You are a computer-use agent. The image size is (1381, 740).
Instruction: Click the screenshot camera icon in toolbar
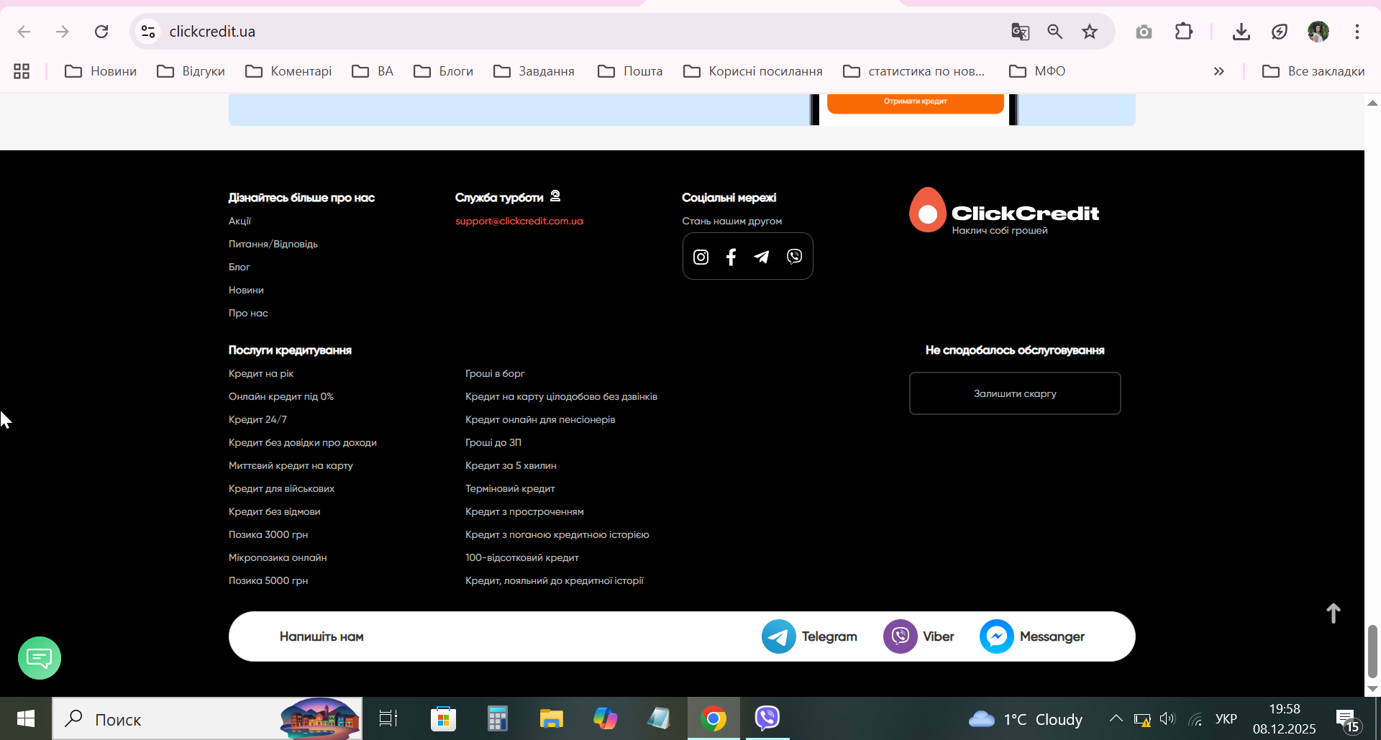pyautogui.click(x=1144, y=32)
